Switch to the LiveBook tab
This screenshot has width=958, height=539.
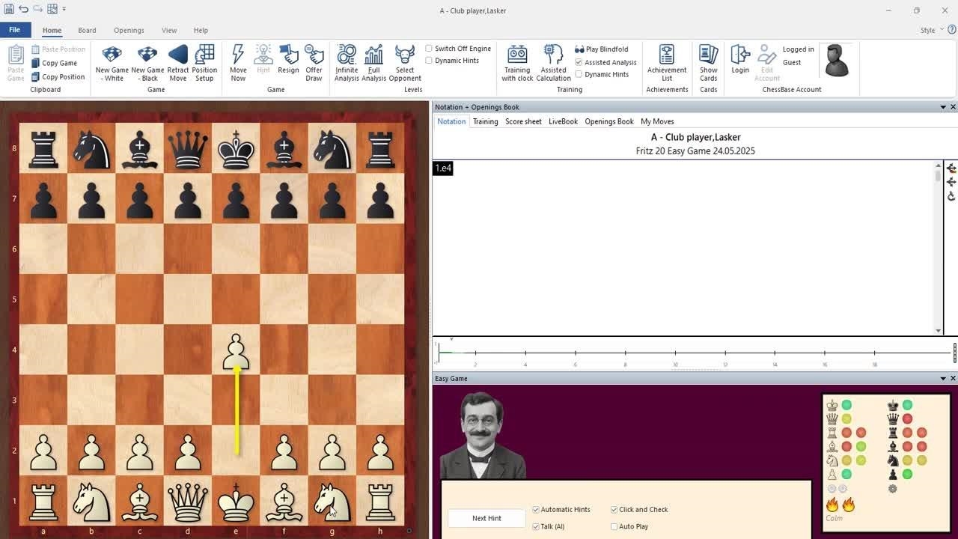pos(563,121)
